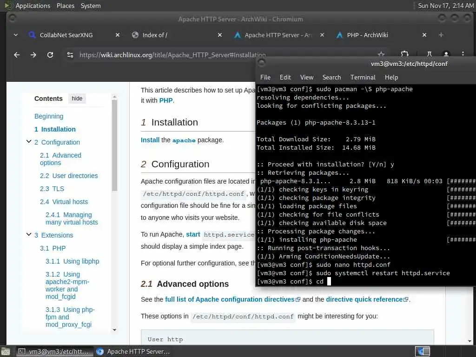Go to 3 Extensions in contents
The image size is (476, 357).
coord(54,235)
